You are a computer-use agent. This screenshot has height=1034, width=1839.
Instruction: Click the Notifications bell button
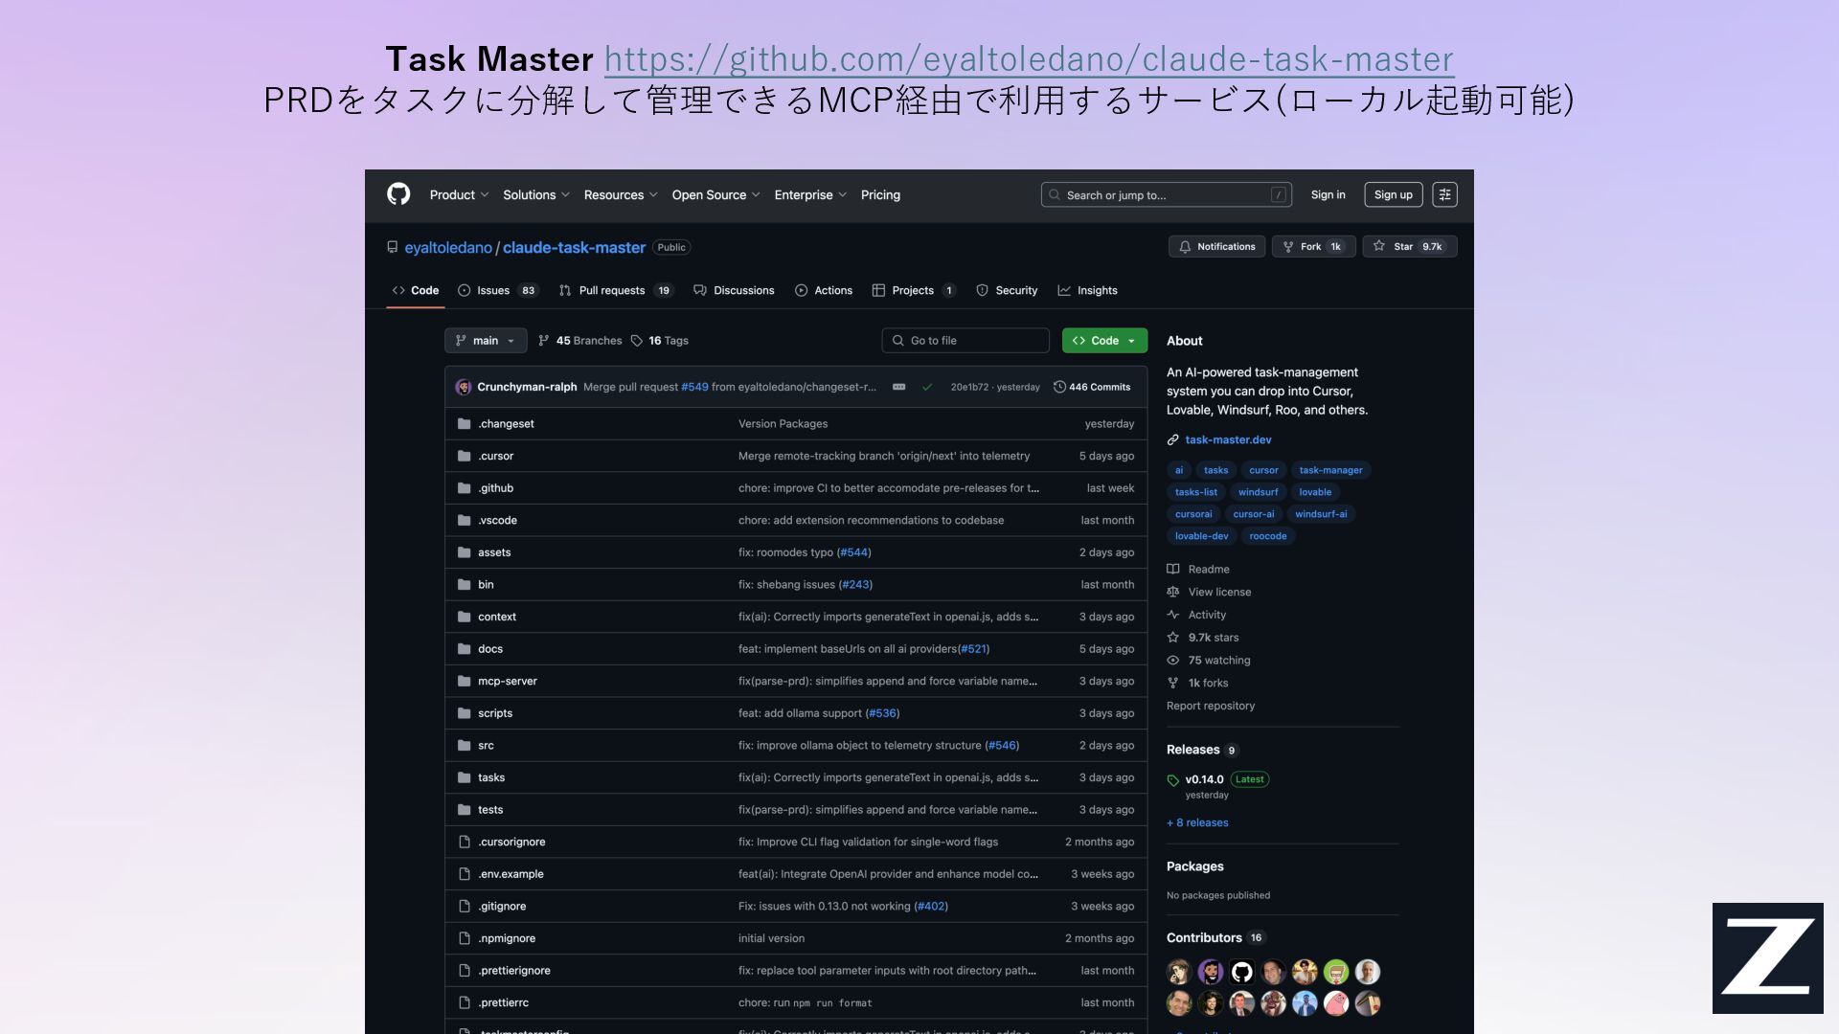(x=1216, y=246)
